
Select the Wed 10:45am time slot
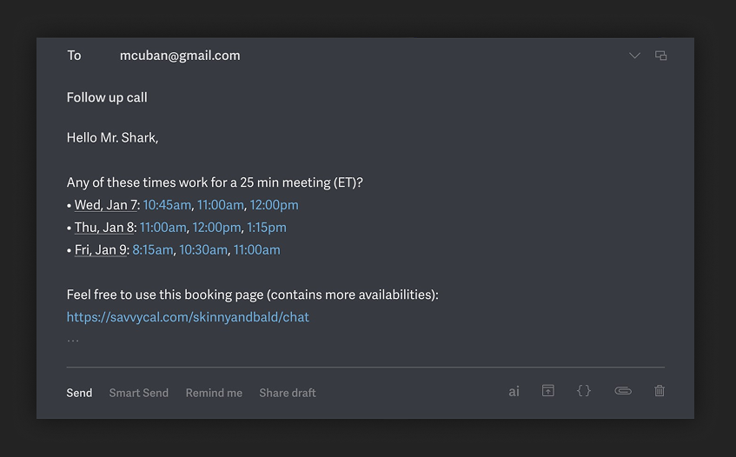(167, 205)
